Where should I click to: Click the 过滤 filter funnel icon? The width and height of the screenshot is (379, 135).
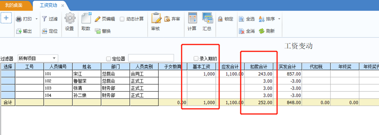(44, 19)
